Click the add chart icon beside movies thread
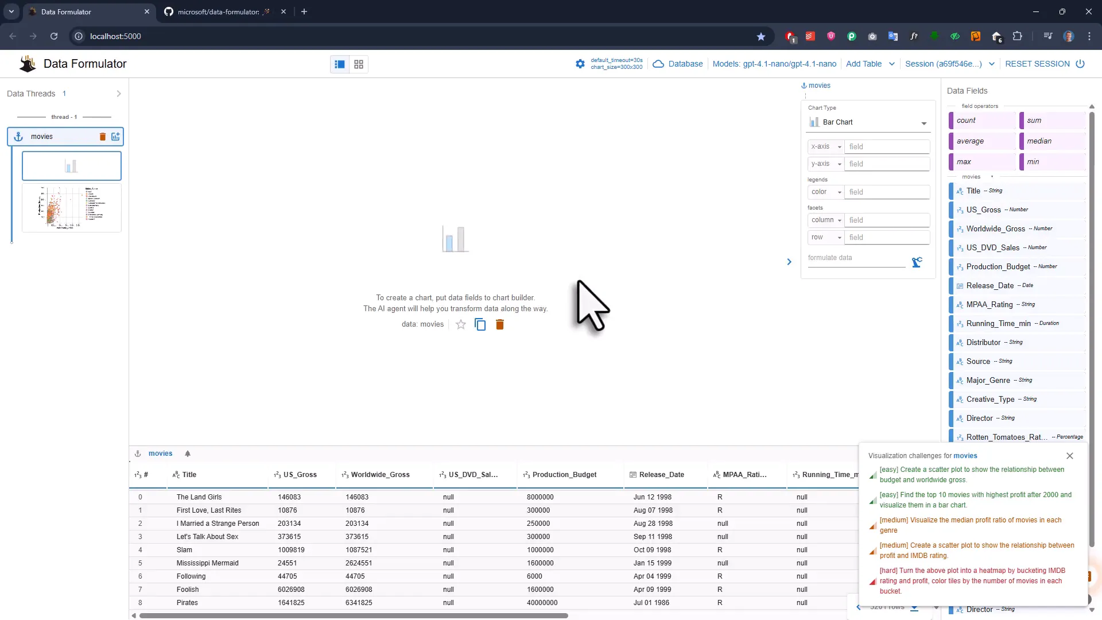 [115, 137]
